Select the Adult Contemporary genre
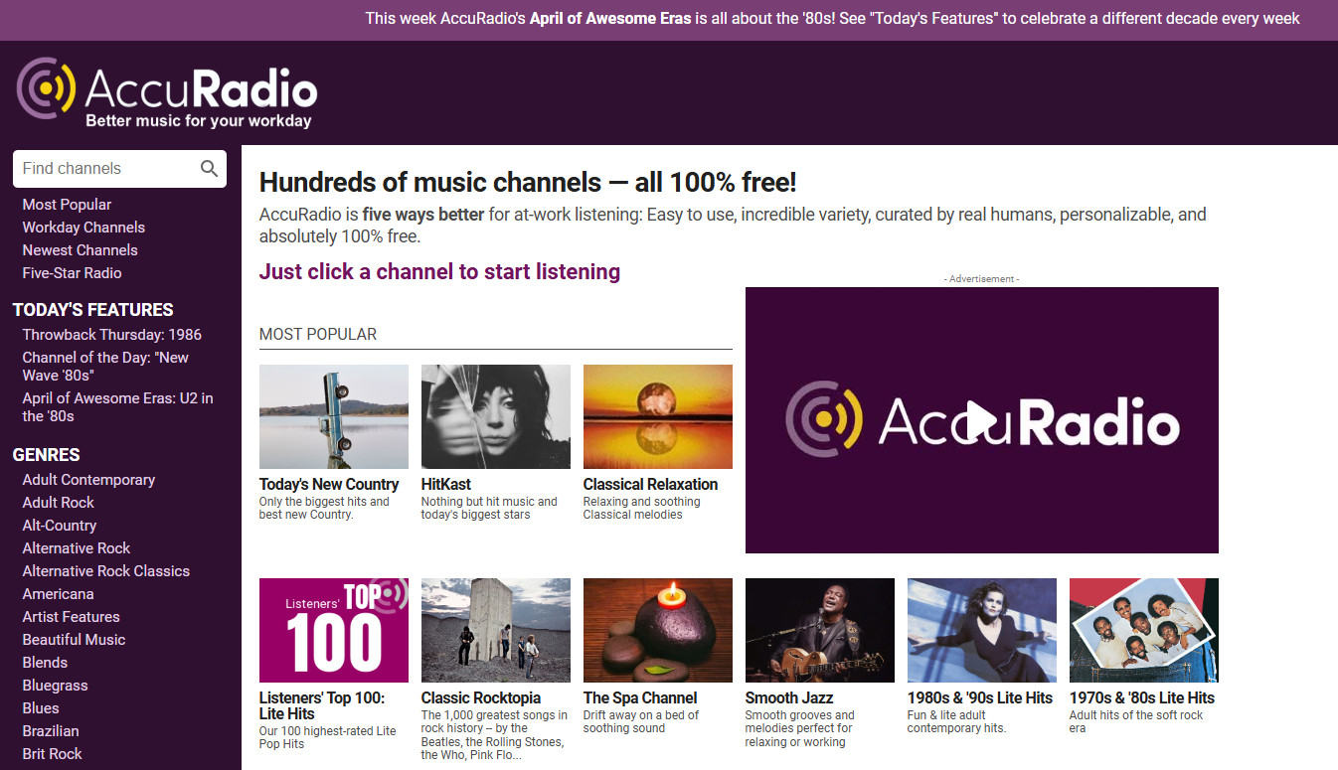 tap(88, 480)
